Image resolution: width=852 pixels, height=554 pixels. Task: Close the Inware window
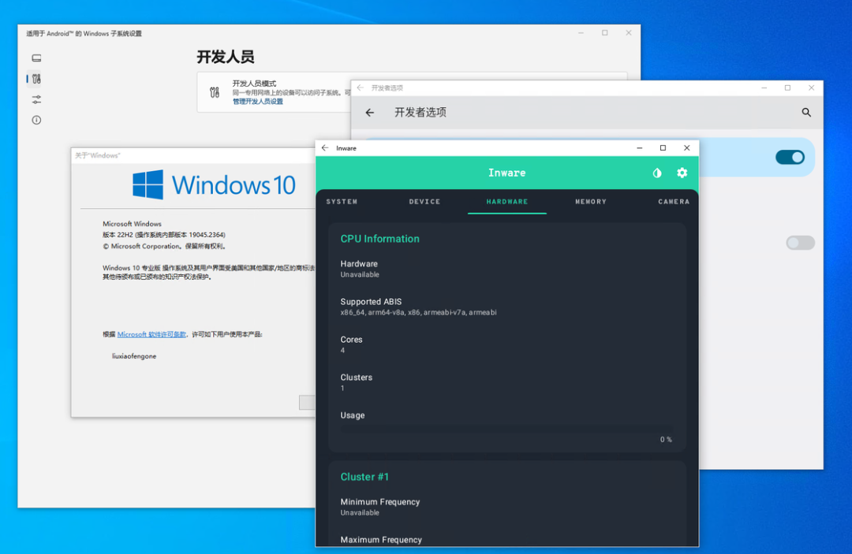click(x=687, y=147)
